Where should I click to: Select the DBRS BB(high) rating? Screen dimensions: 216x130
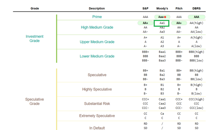coord(196,71)
